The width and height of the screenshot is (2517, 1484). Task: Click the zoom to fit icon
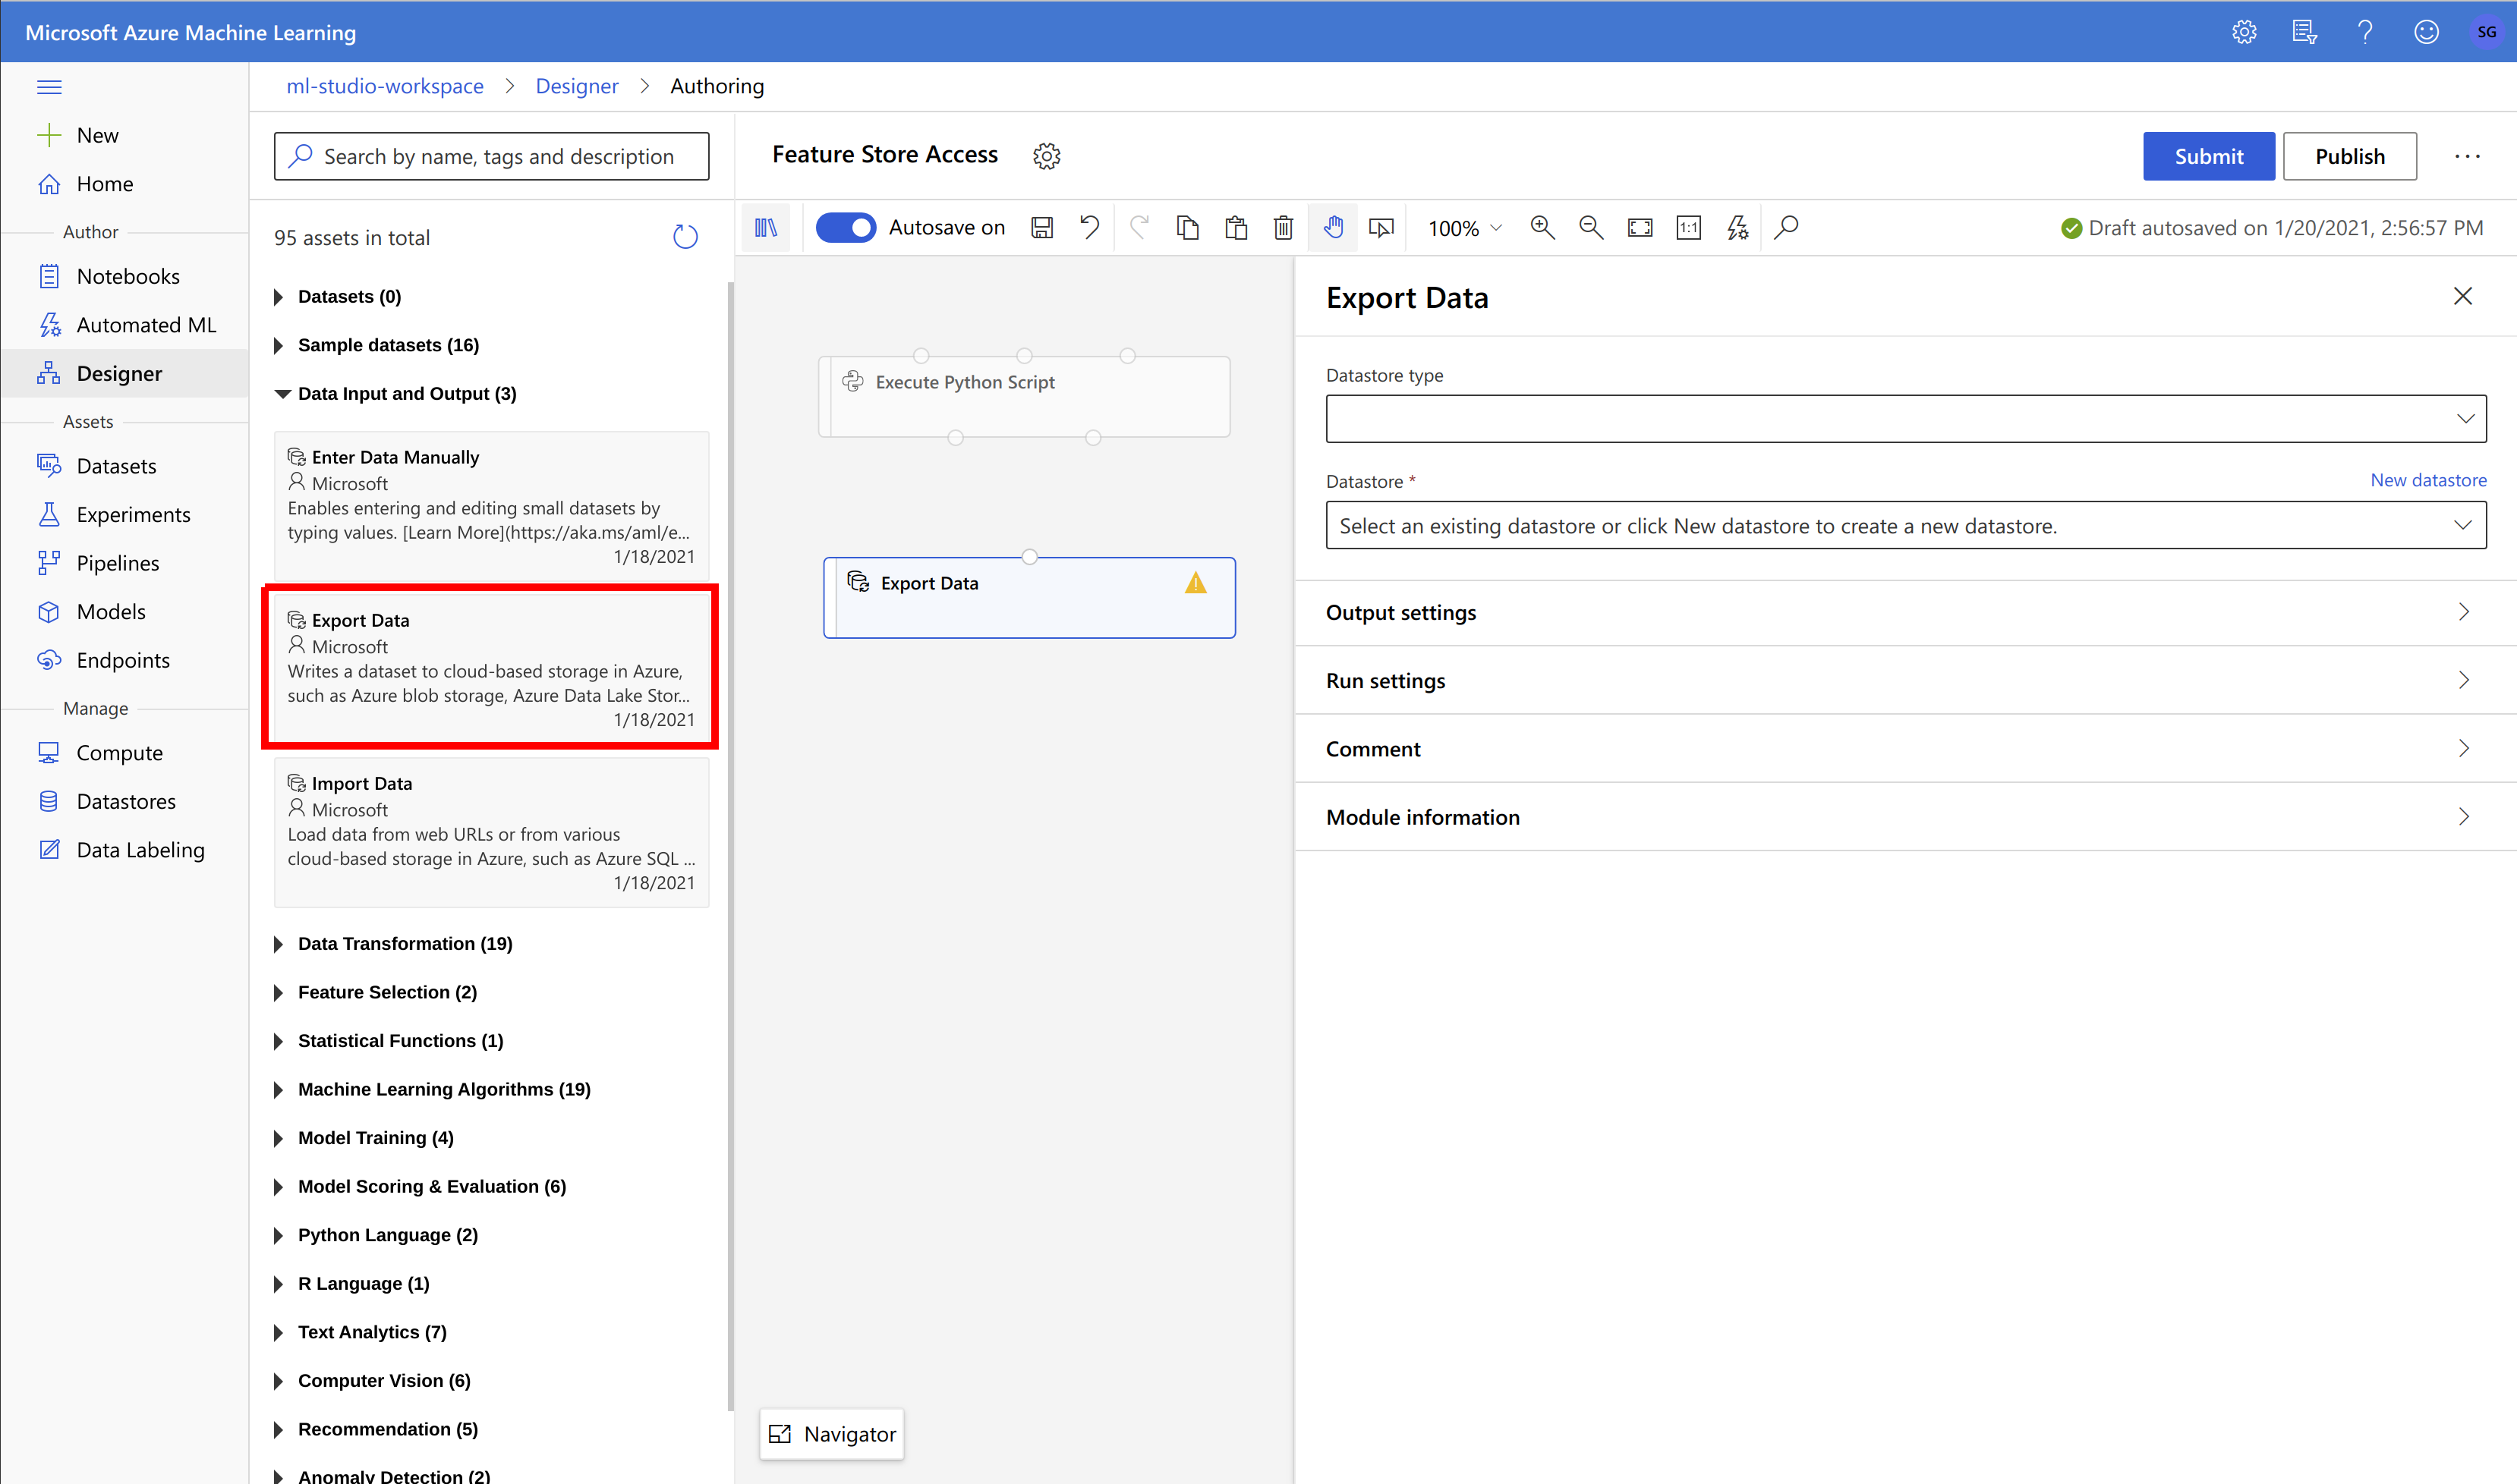pyautogui.click(x=1640, y=228)
